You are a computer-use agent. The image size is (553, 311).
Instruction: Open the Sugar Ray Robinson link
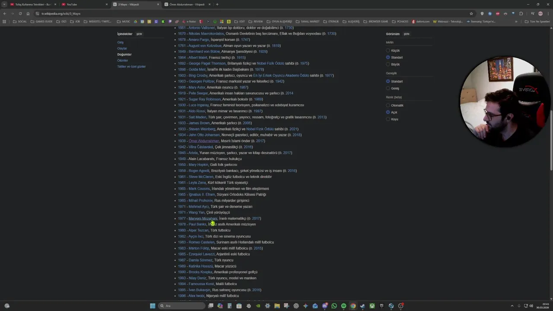click(204, 99)
